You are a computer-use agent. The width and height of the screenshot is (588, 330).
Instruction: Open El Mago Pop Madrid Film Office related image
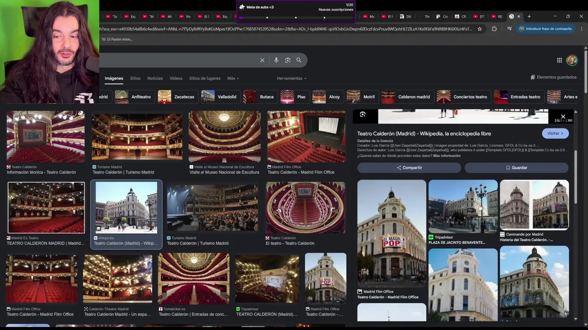point(392,233)
